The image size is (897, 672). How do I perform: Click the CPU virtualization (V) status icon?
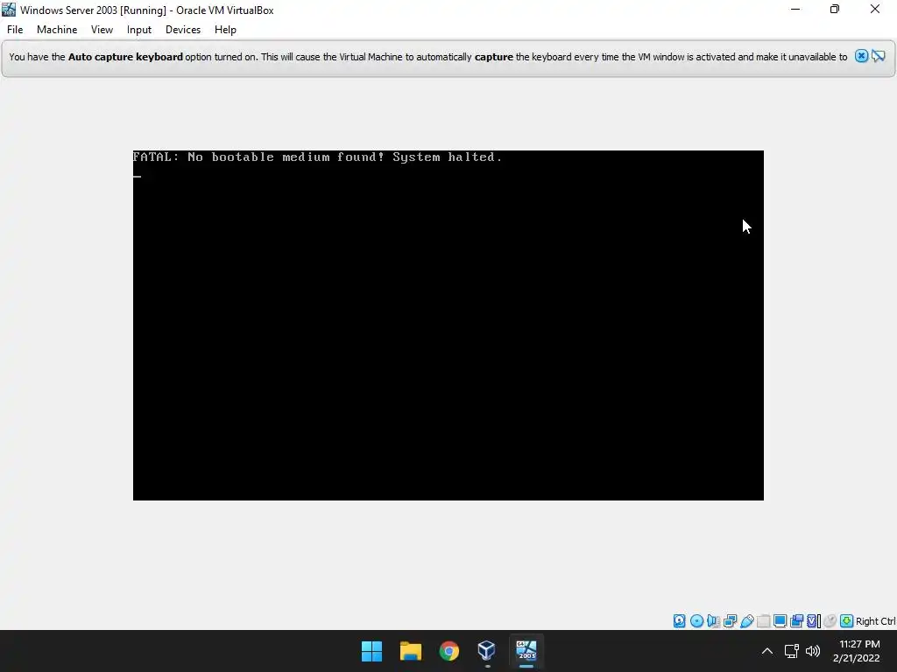(x=814, y=621)
